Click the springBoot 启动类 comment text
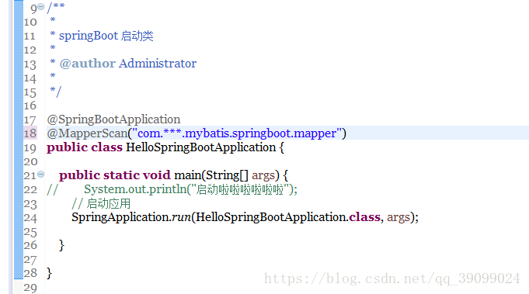This screenshot has height=294, width=529. coord(106,36)
